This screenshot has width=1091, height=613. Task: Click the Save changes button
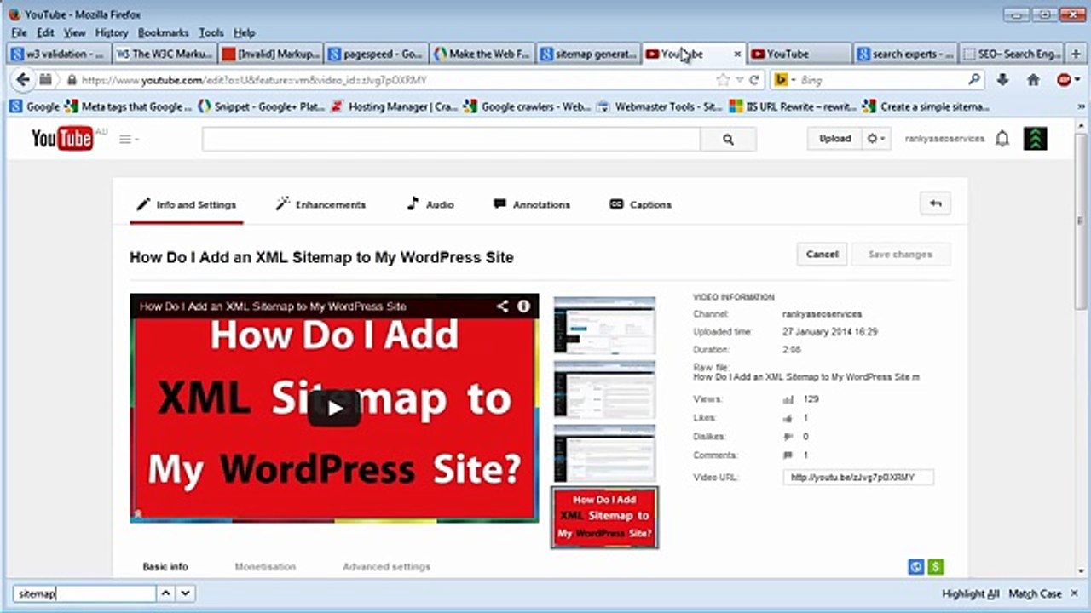[900, 254]
